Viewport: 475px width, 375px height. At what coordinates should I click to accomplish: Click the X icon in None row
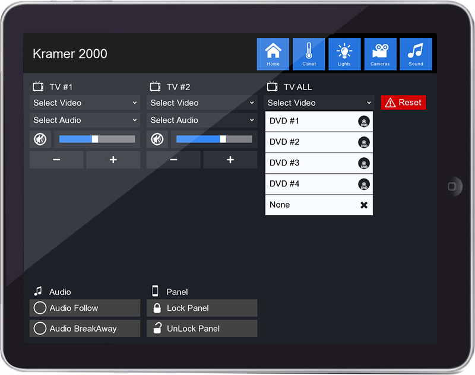tap(364, 205)
